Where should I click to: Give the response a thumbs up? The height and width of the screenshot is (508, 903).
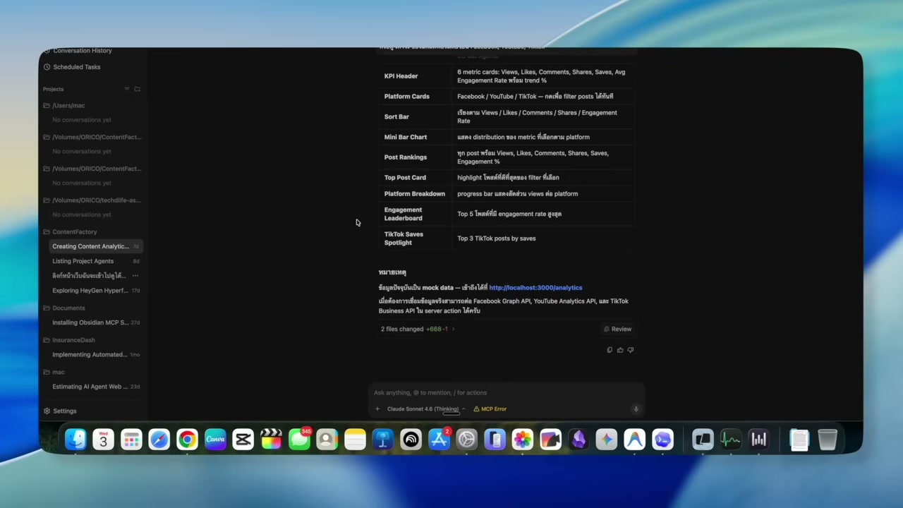620,350
